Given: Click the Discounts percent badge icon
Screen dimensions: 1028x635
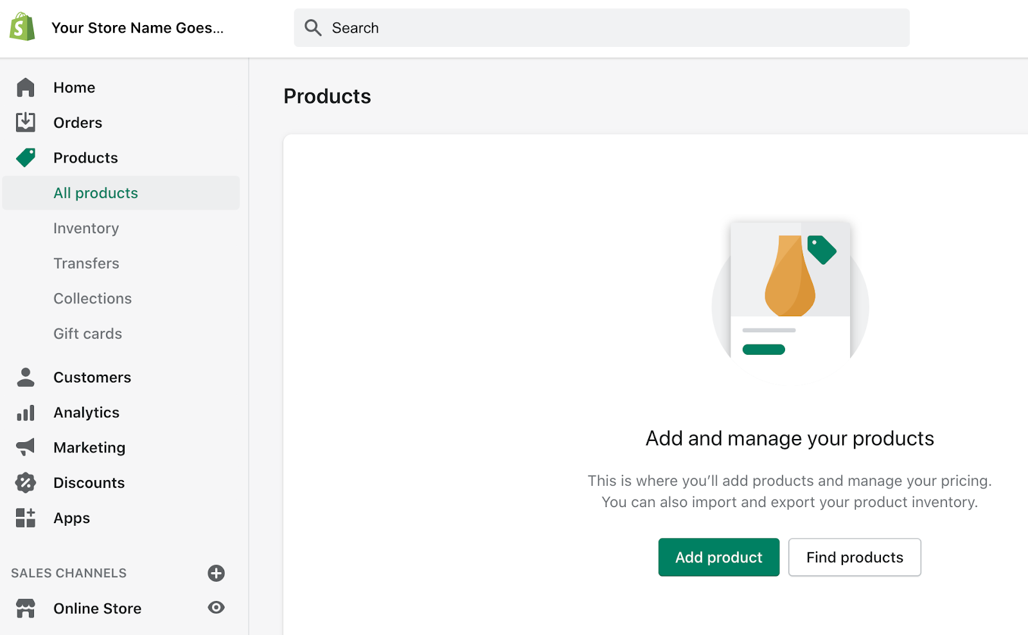Looking at the screenshot, I should [26, 483].
